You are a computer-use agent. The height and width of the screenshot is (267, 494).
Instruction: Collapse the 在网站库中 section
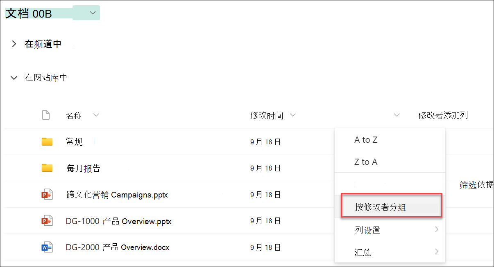pyautogui.click(x=14, y=78)
